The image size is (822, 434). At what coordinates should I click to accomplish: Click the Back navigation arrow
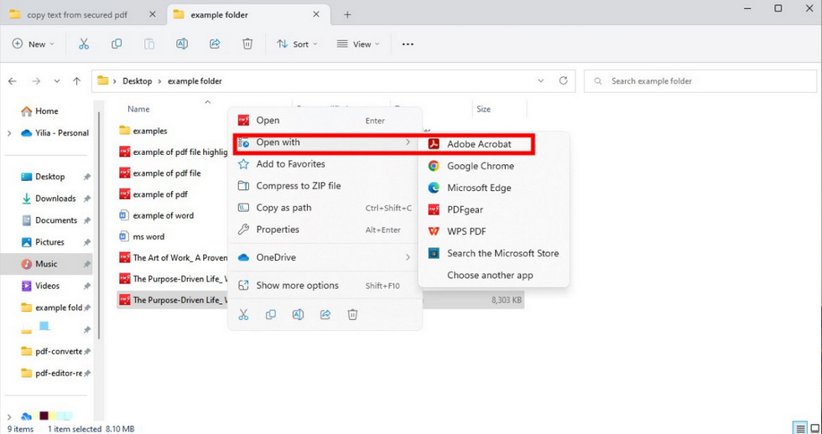(x=12, y=81)
